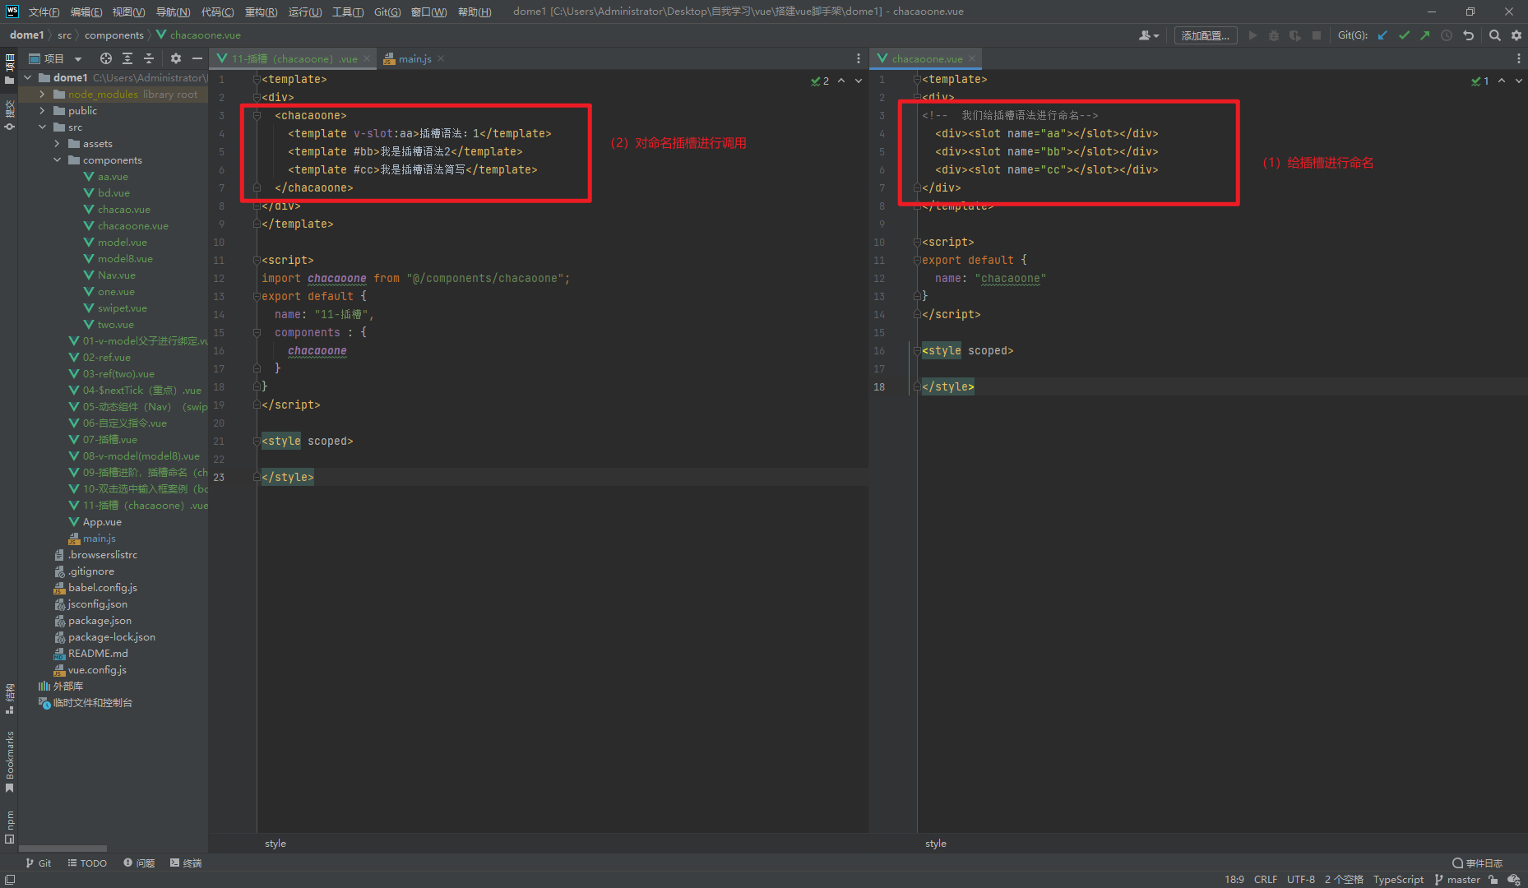1528x888 pixels.
Task: Click the Git push arrow icon
Action: pyautogui.click(x=1424, y=35)
